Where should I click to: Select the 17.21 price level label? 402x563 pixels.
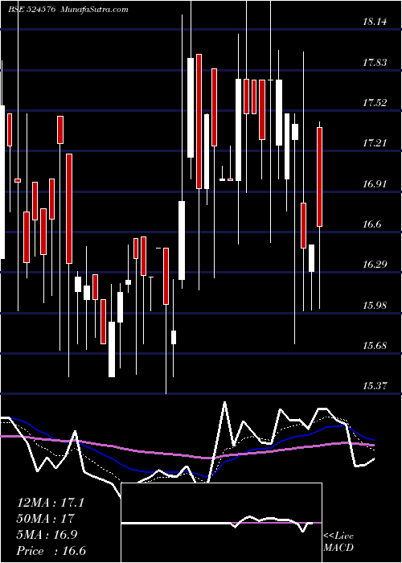pyautogui.click(x=375, y=144)
